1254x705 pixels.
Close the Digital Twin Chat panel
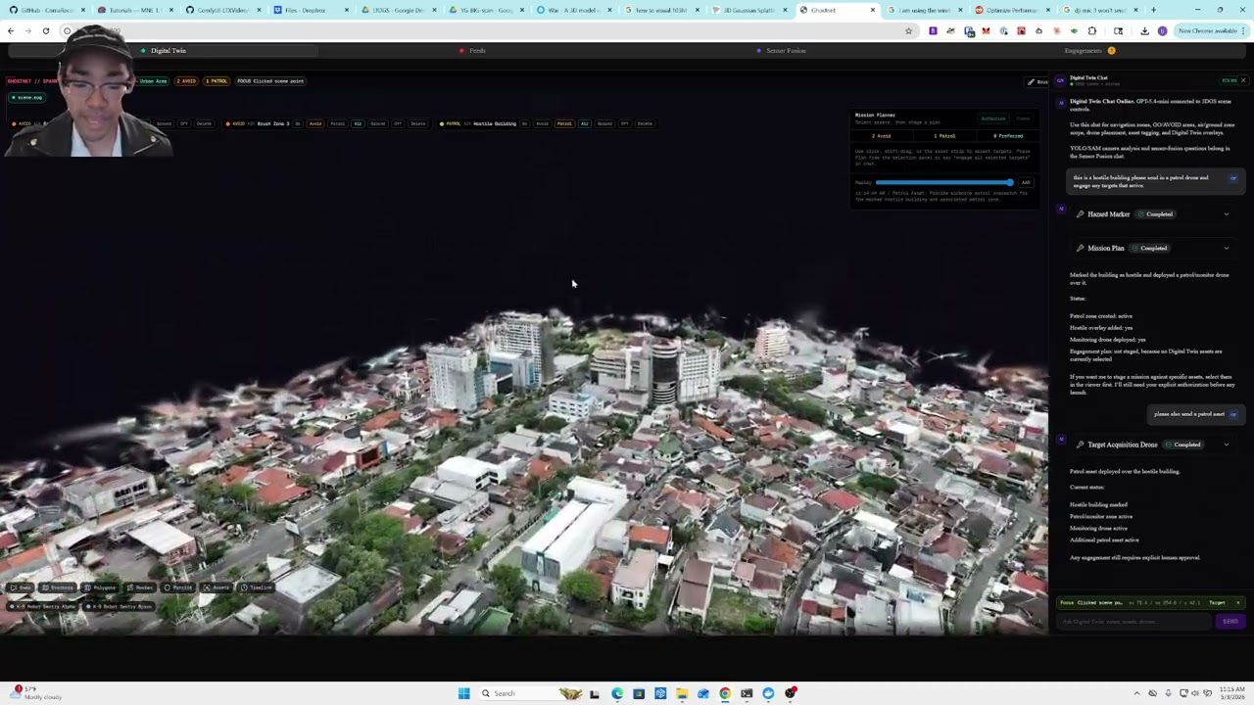pos(1242,80)
